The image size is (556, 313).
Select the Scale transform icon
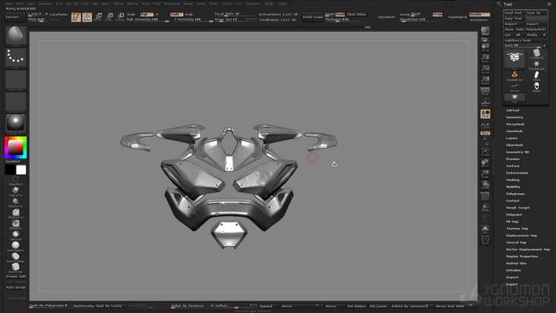(x=109, y=17)
